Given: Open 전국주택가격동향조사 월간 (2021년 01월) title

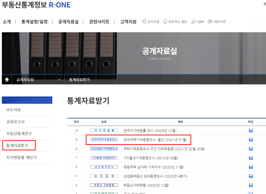Looking at the screenshot, I should pyautogui.click(x=155, y=140).
